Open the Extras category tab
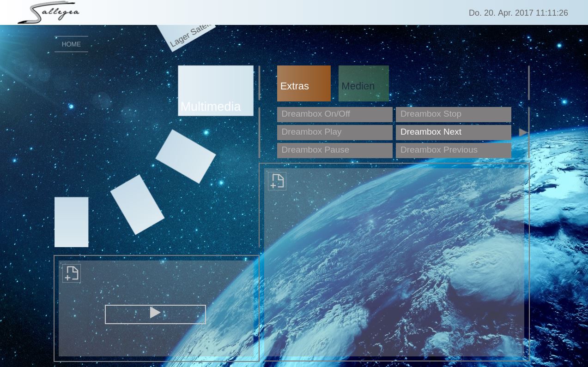The width and height of the screenshot is (588, 367). click(x=304, y=83)
